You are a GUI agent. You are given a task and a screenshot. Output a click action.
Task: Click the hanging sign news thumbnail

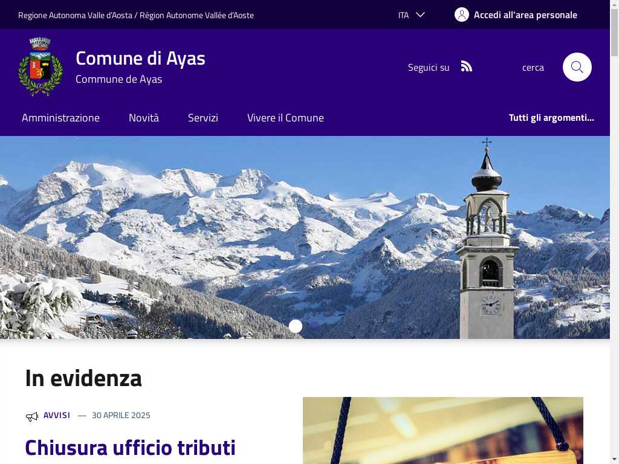[x=443, y=430]
